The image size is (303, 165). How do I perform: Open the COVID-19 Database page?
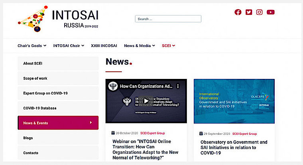(58, 108)
